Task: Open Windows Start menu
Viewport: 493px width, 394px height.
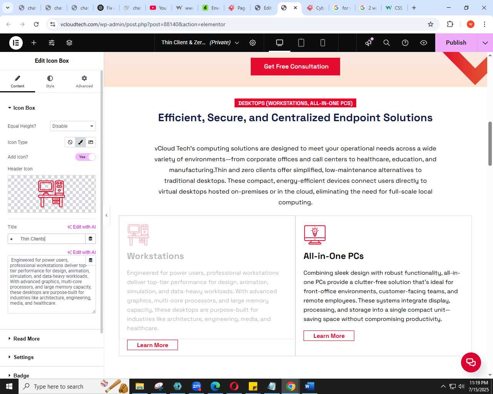Action: pos(9,386)
